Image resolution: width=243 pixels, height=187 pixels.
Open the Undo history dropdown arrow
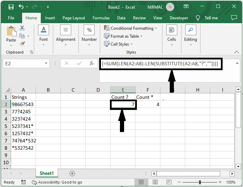[27, 7]
